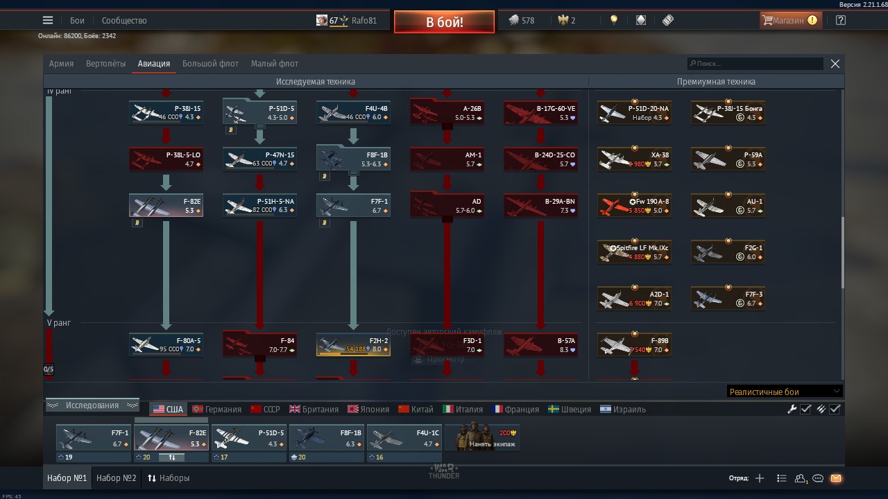The image size is (888, 499).
Task: Switch to the Вертолёты tab
Action: [106, 63]
